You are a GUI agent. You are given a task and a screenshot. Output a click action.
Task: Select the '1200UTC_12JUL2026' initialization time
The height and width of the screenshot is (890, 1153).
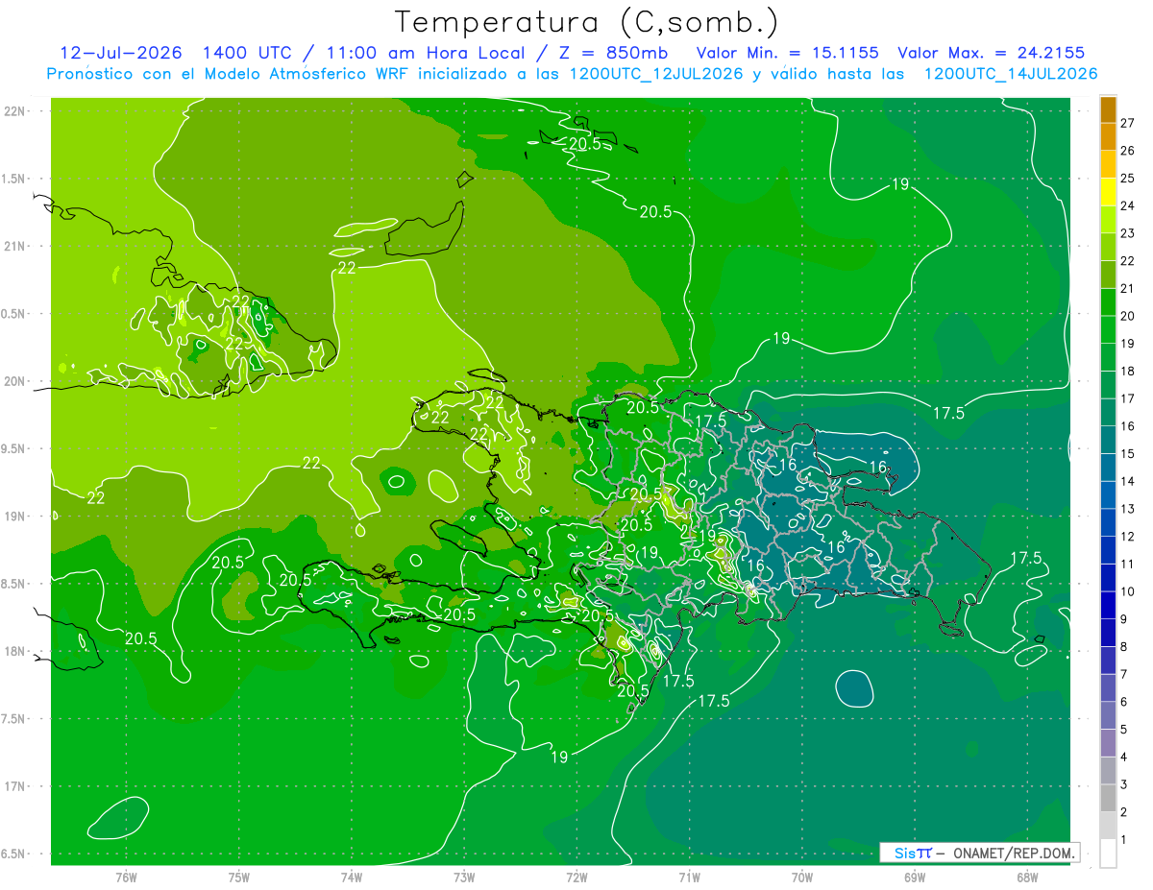click(x=655, y=74)
